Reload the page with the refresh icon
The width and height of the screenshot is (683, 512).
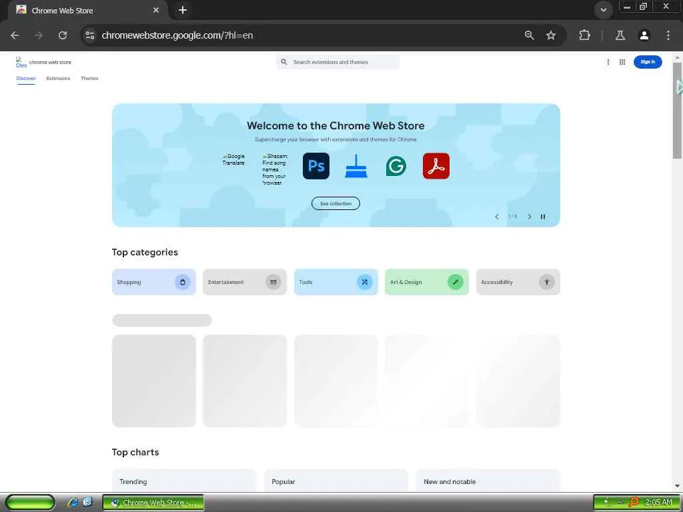(x=63, y=35)
